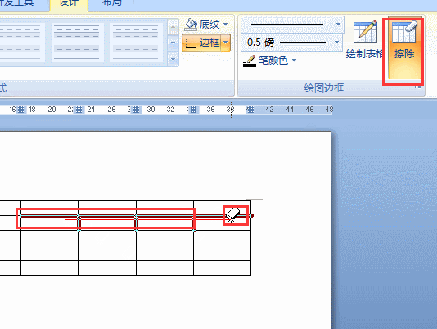Click the column marker near 22 on ruler
437x329 pixels.
point(79,110)
